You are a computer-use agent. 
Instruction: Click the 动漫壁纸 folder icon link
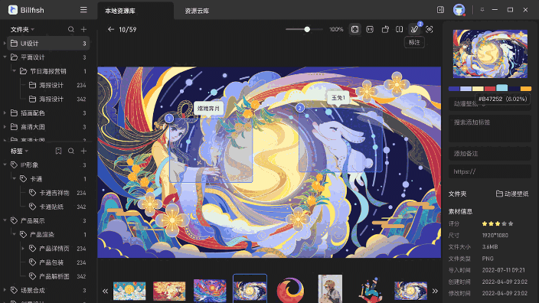[x=512, y=194]
